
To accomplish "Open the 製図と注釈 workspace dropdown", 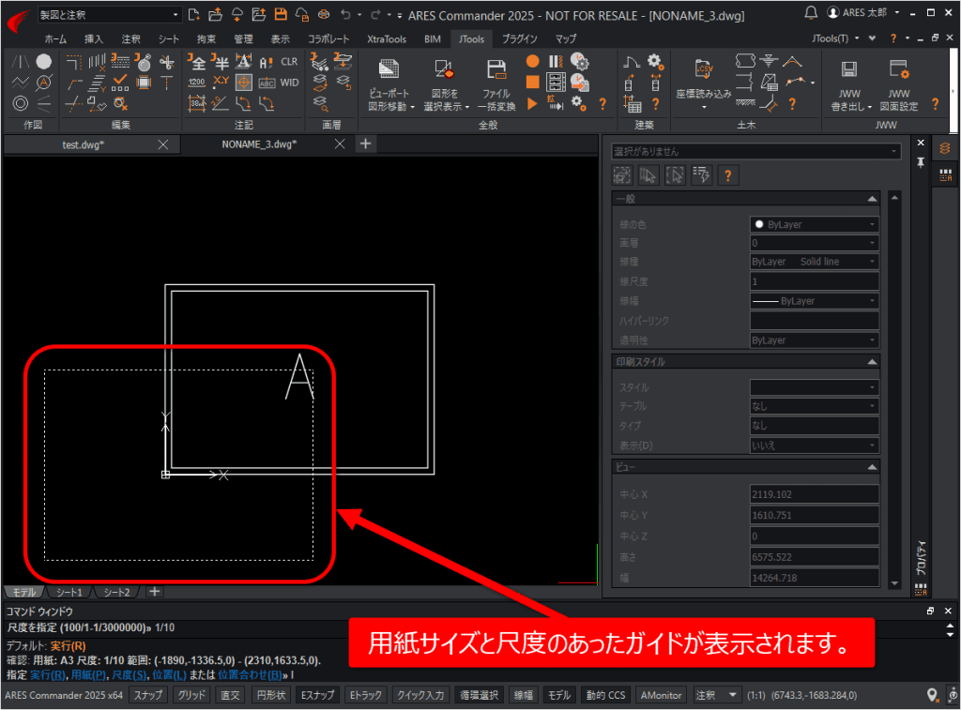I will pyautogui.click(x=109, y=14).
